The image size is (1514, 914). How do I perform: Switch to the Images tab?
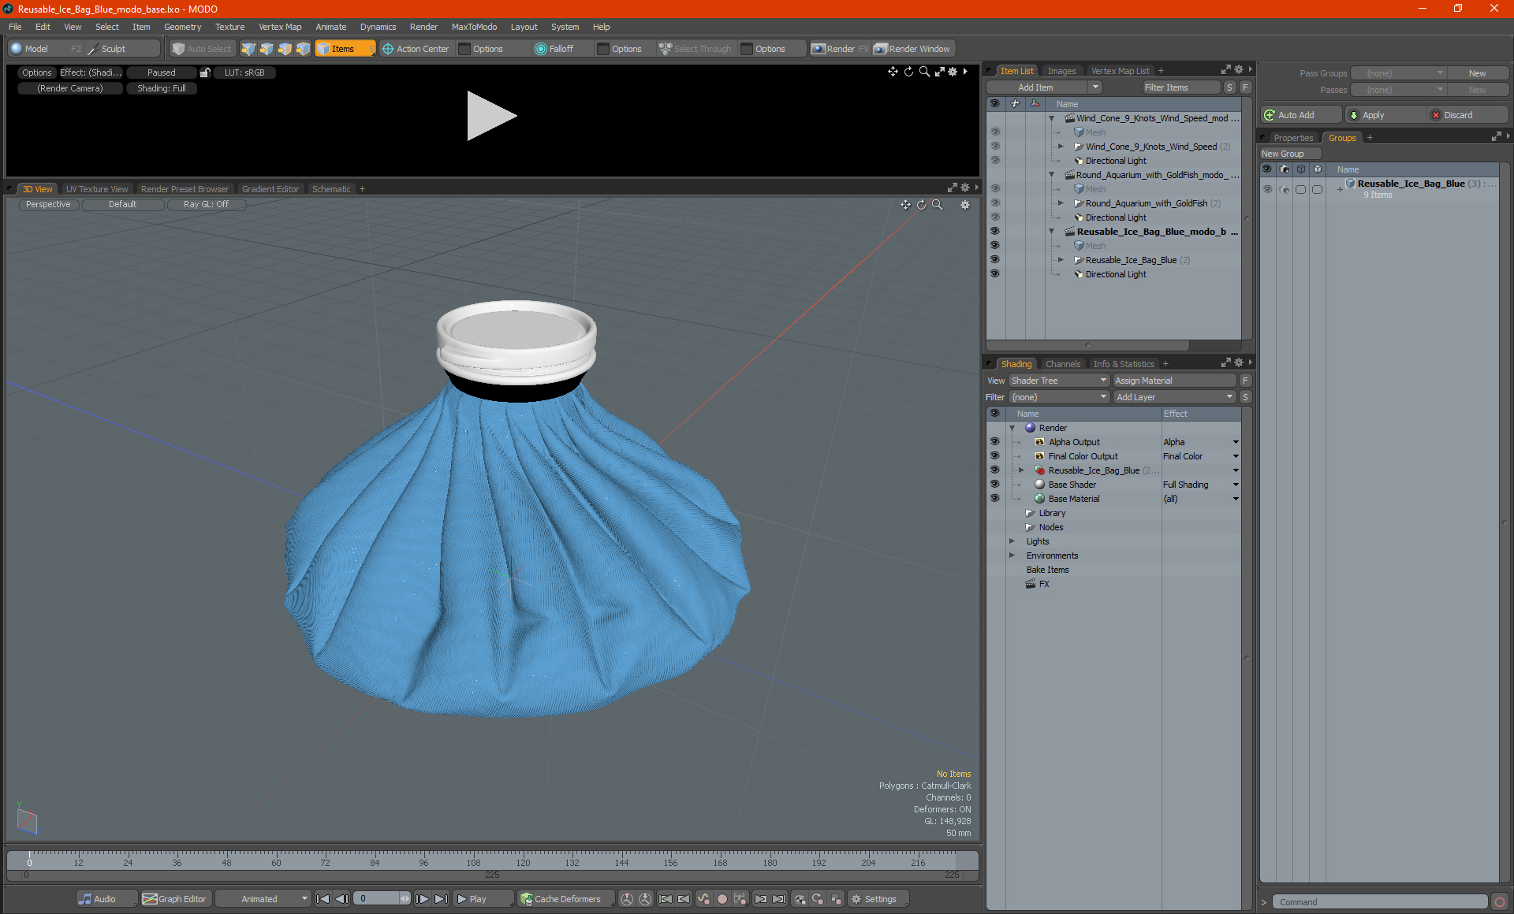pos(1061,71)
